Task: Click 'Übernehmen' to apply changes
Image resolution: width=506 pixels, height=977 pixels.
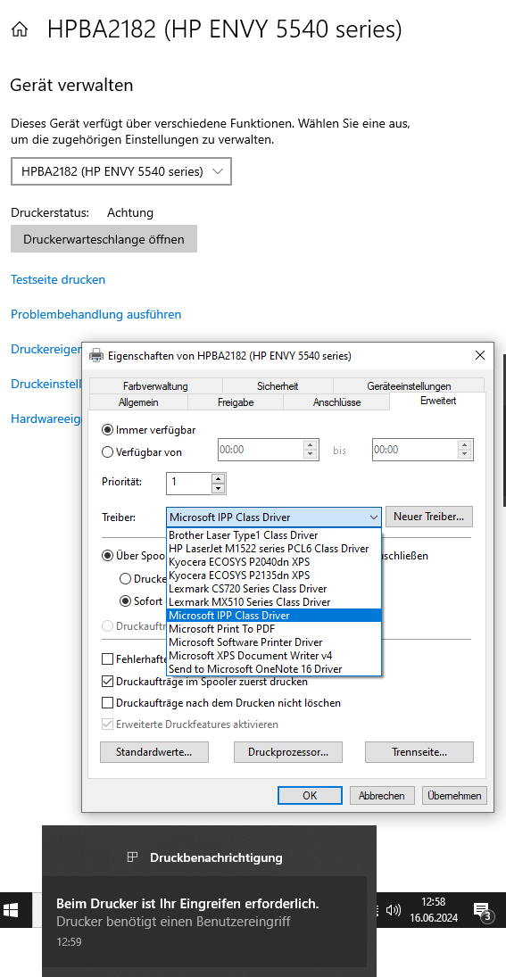Action: click(454, 796)
